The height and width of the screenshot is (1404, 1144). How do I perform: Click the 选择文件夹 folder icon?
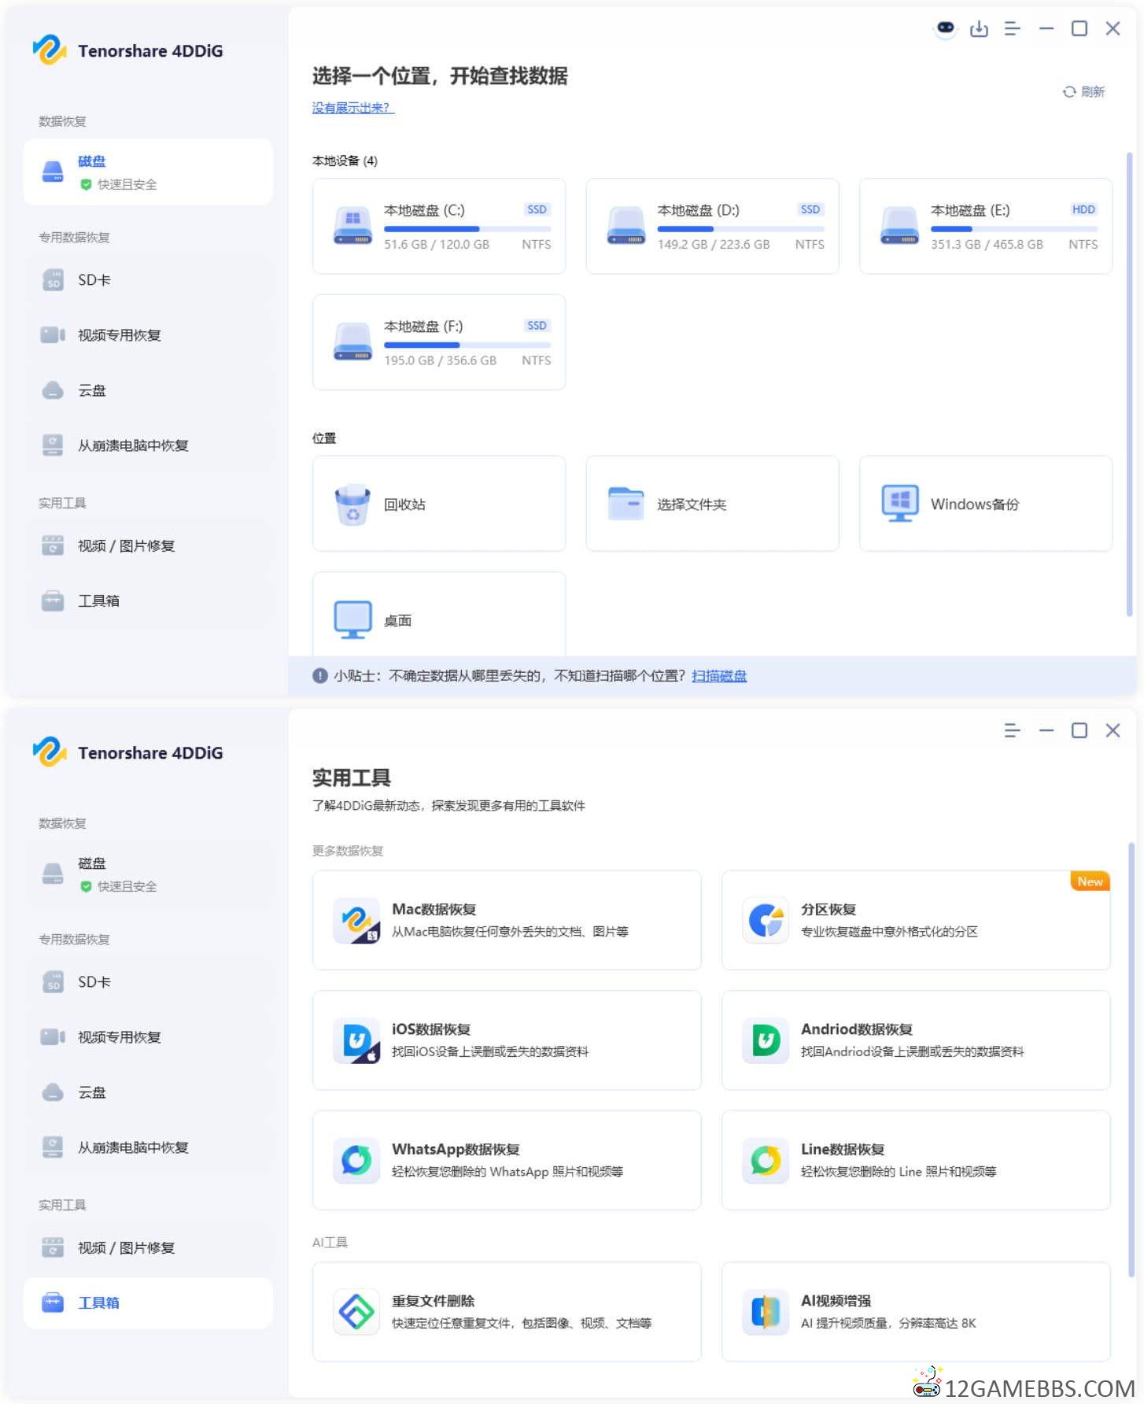(626, 504)
